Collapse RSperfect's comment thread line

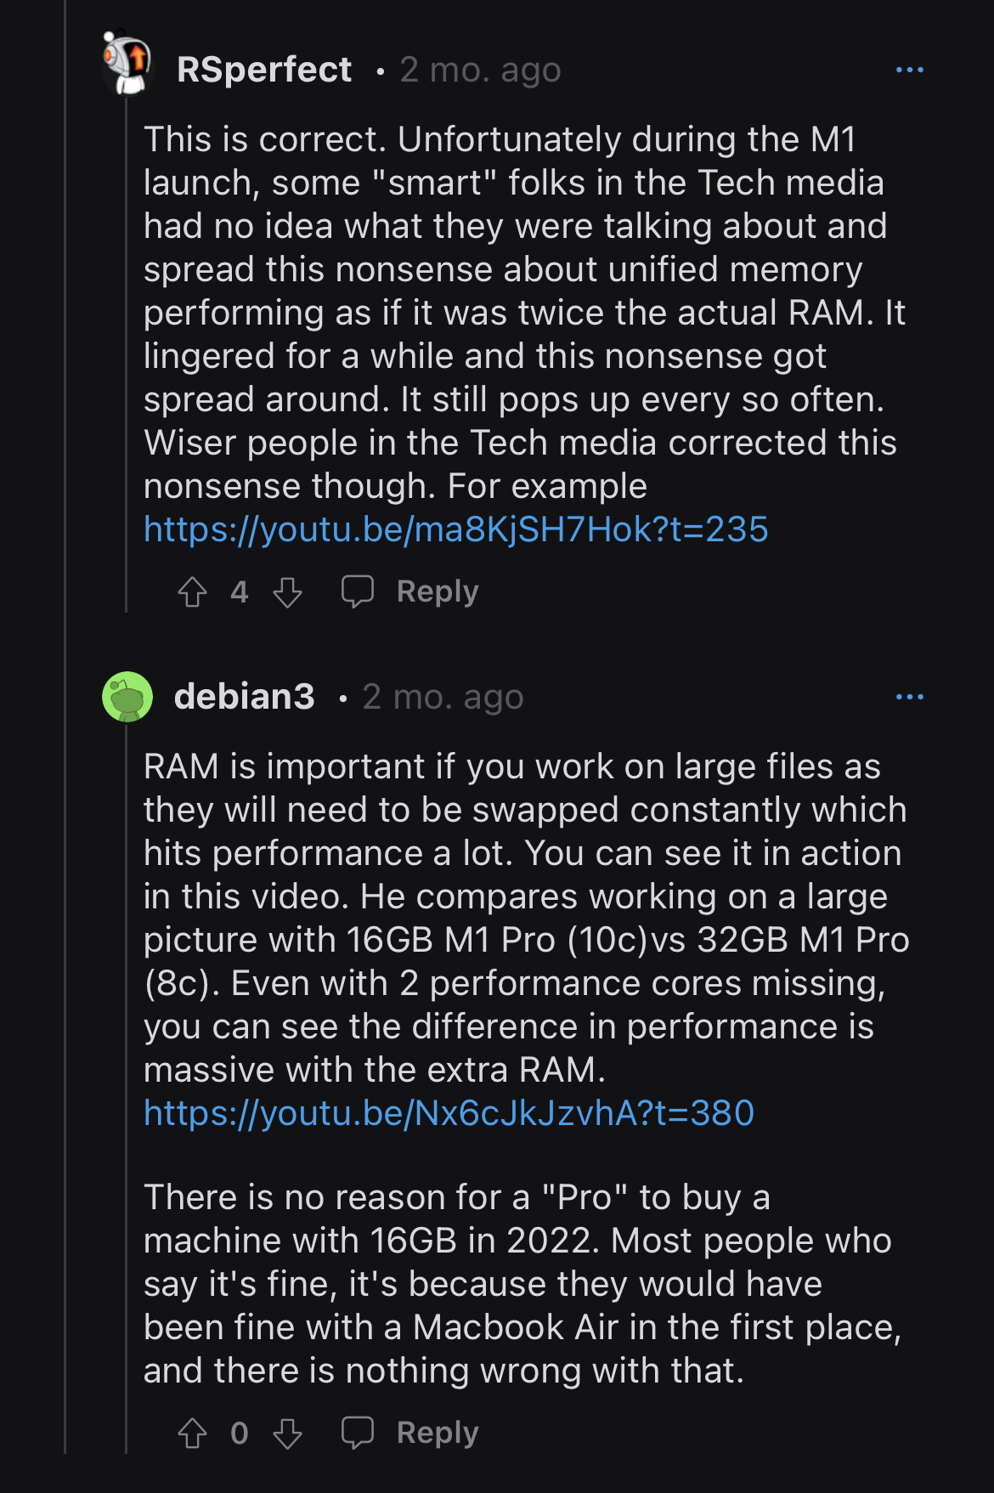click(x=126, y=357)
